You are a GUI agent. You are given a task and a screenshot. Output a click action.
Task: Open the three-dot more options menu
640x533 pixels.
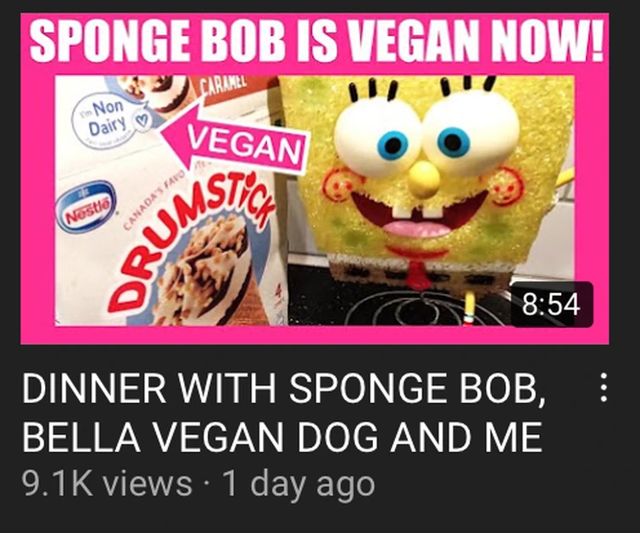pyautogui.click(x=604, y=387)
